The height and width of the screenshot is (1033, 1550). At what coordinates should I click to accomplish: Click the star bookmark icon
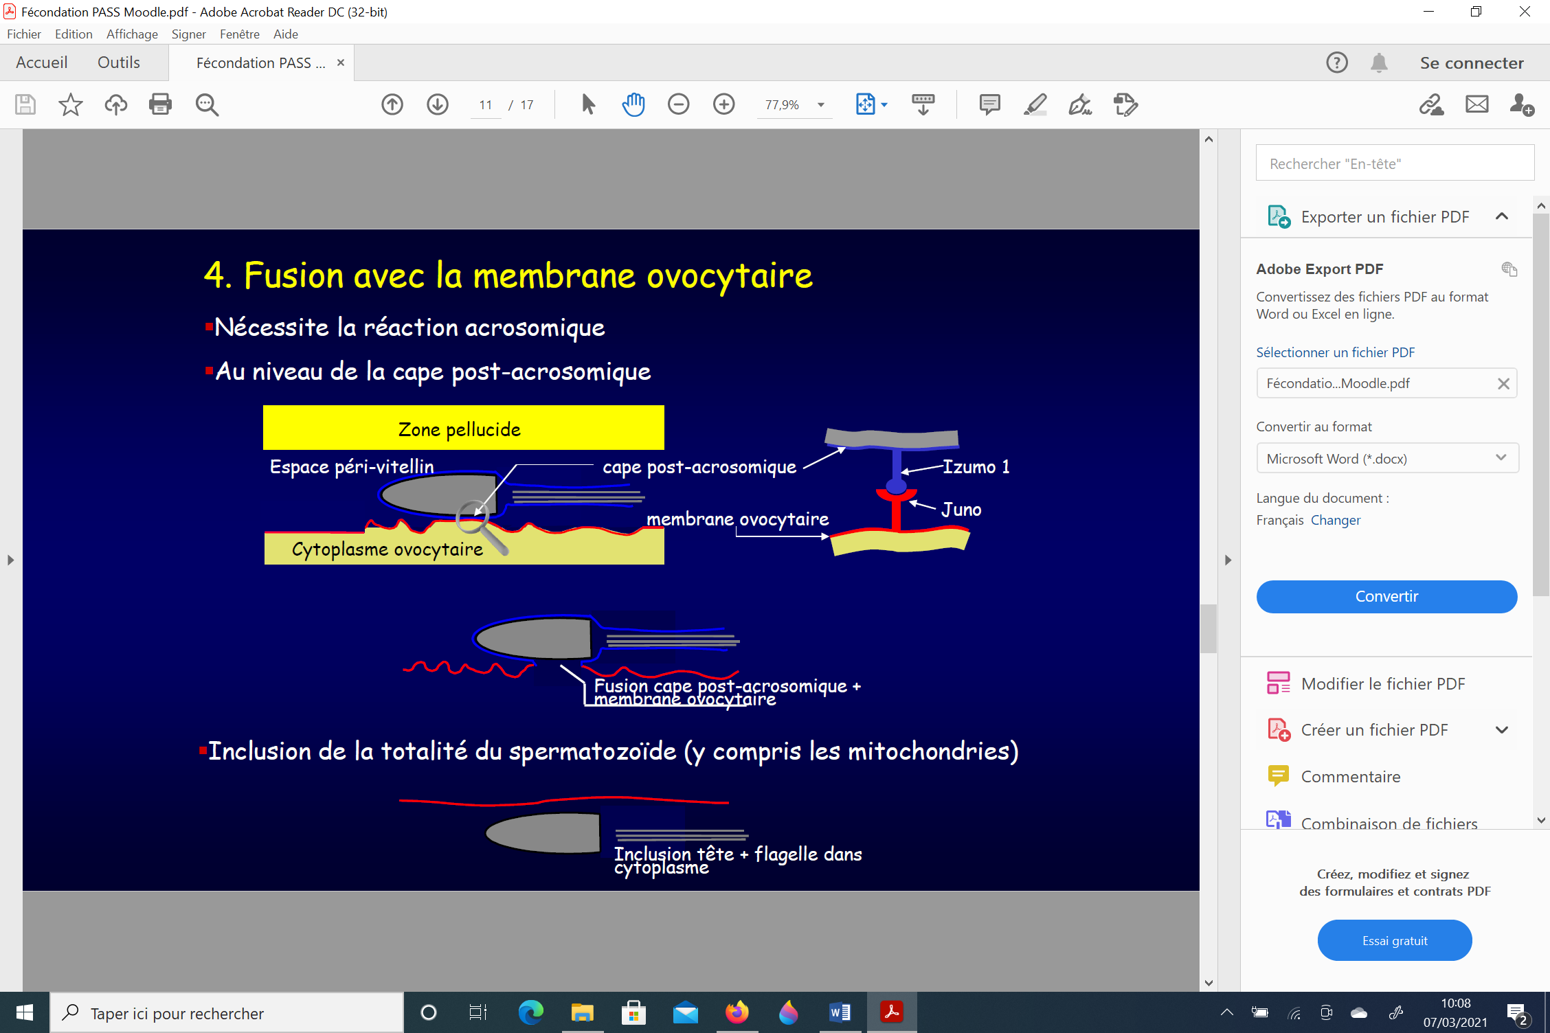(x=70, y=104)
